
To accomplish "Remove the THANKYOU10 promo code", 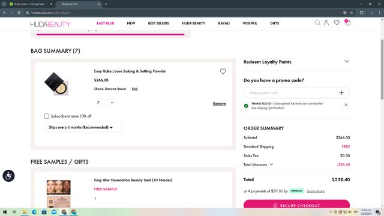I will [x=346, y=105].
